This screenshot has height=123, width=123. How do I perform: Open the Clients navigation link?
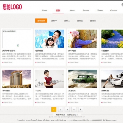(x=100, y=11)
